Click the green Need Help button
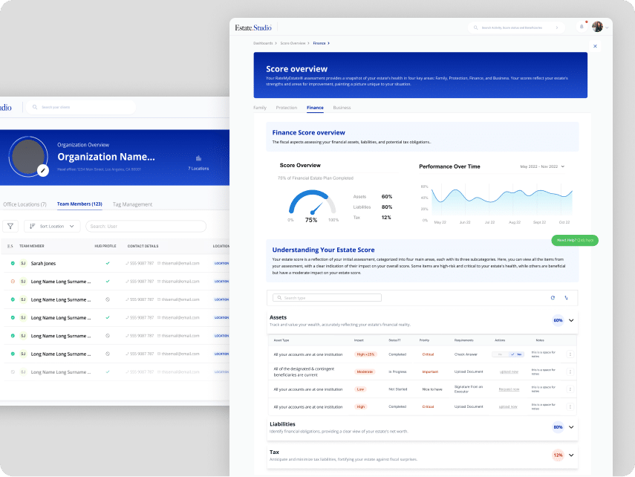The image size is (635, 477). click(575, 240)
